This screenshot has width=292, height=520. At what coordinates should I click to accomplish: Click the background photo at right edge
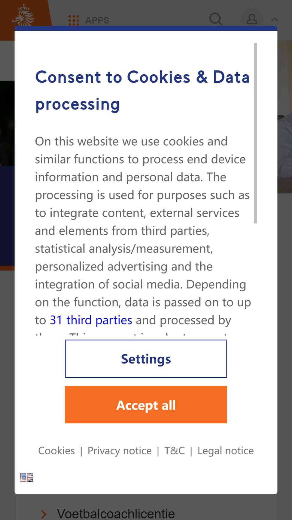[x=285, y=117]
